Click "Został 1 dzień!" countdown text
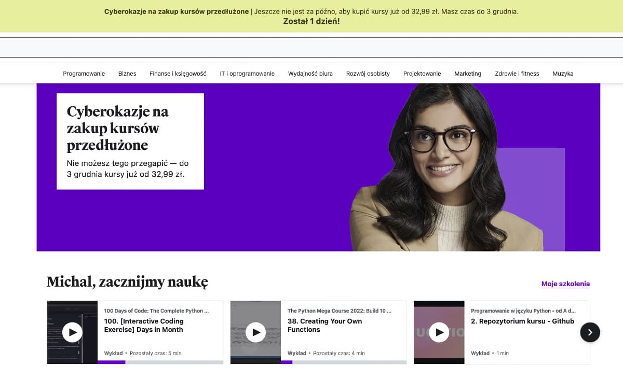Viewport: 623px width, 379px height. (x=311, y=21)
